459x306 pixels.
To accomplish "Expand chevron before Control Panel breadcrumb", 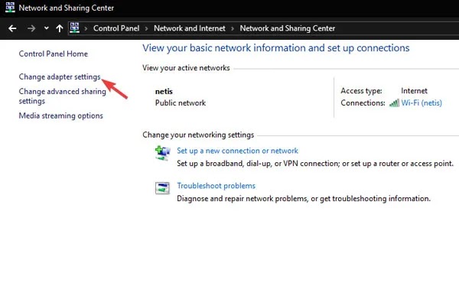I will point(86,29).
